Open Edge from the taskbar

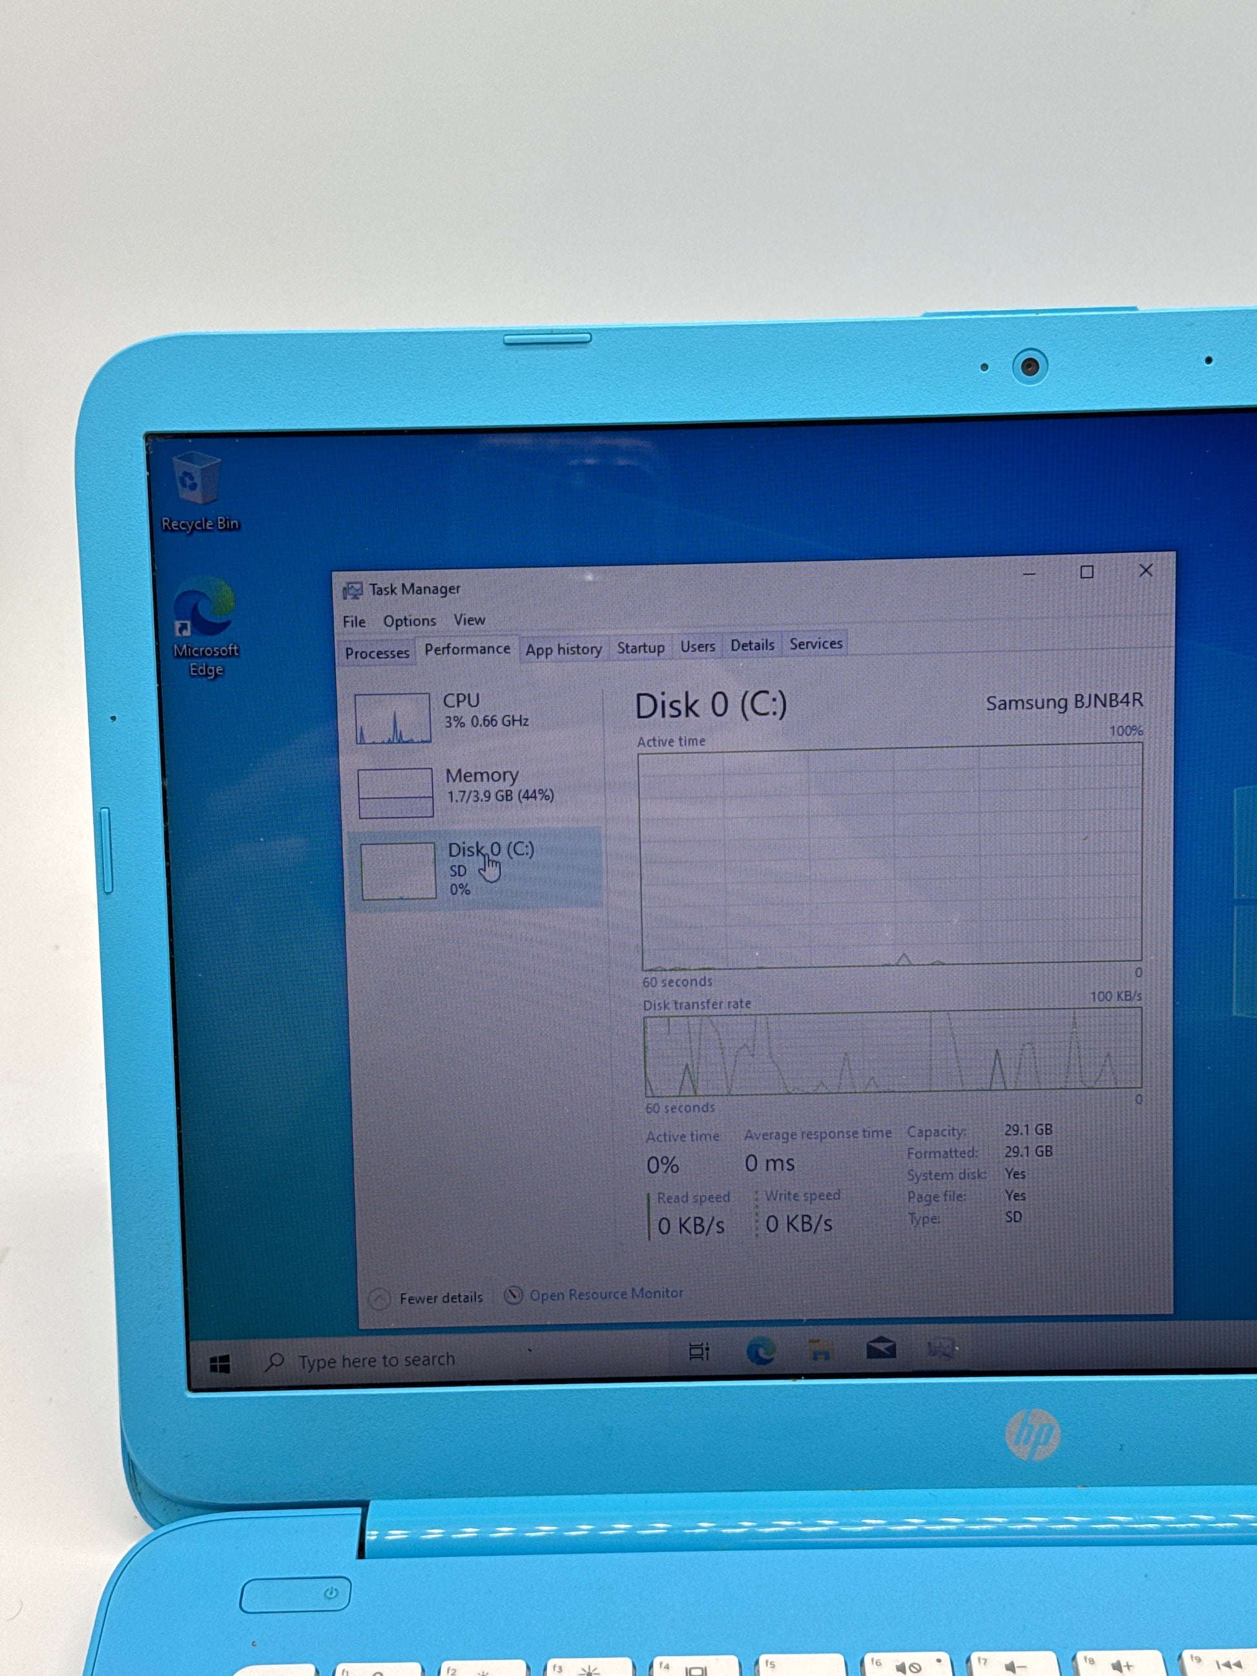click(760, 1351)
